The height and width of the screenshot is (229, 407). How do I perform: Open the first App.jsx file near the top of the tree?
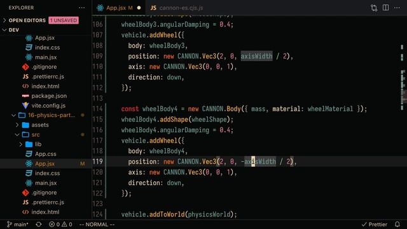(45, 38)
